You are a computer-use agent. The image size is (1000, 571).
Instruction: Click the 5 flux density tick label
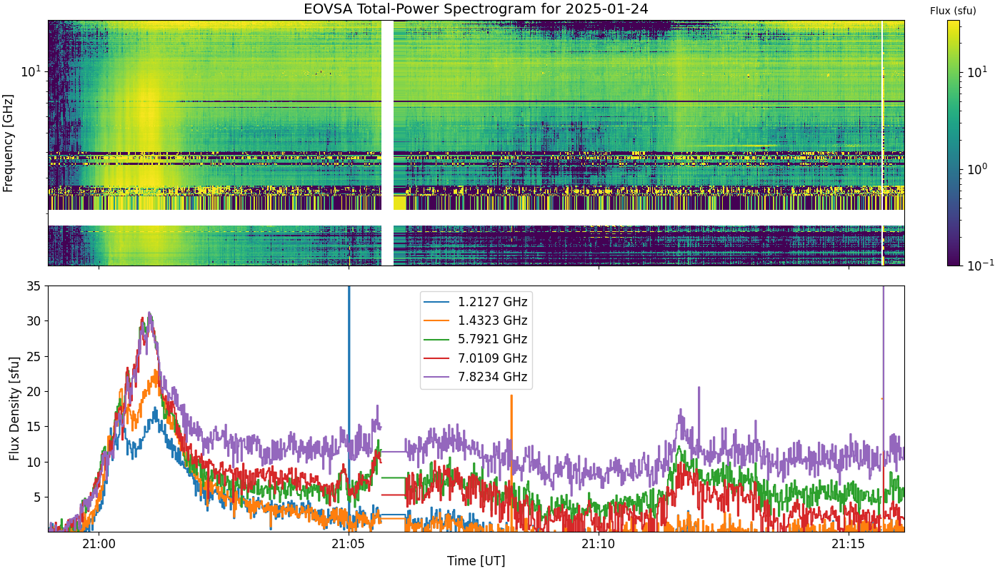tap(39, 497)
